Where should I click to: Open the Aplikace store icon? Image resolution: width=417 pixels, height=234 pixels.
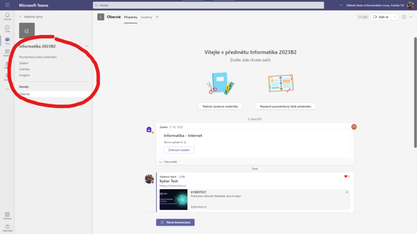coord(7,215)
